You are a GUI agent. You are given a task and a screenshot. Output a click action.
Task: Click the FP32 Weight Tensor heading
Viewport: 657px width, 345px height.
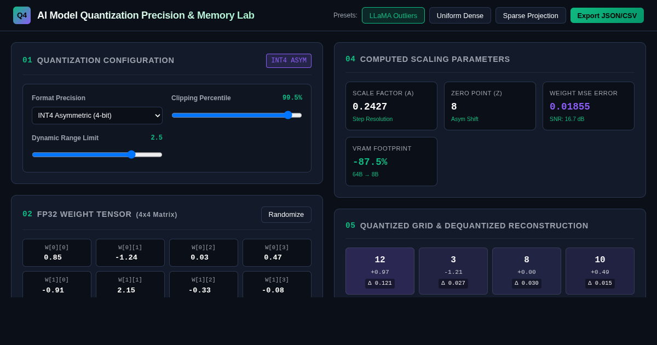point(100,214)
